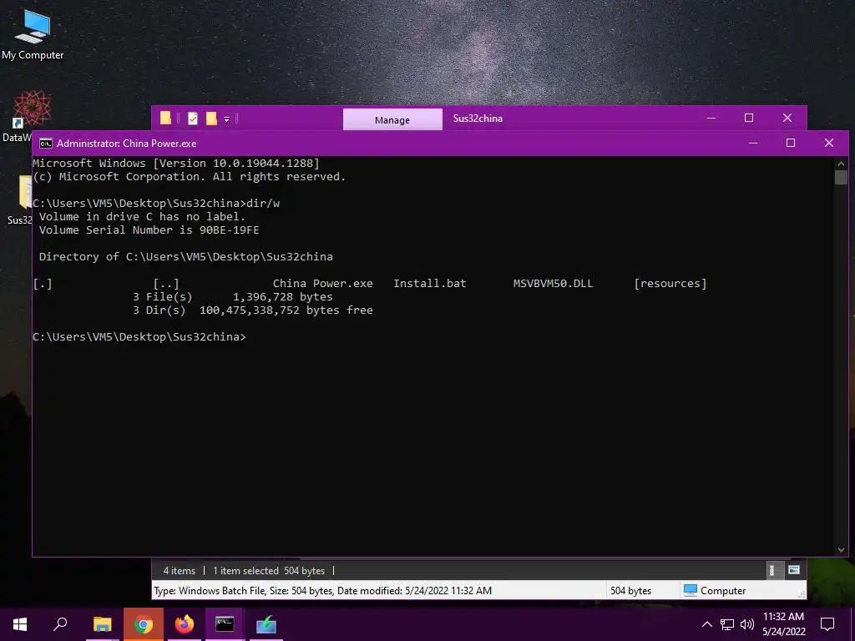Click the 'Type: Windows Batch File' details line
This screenshot has height=641, width=855.
[322, 590]
